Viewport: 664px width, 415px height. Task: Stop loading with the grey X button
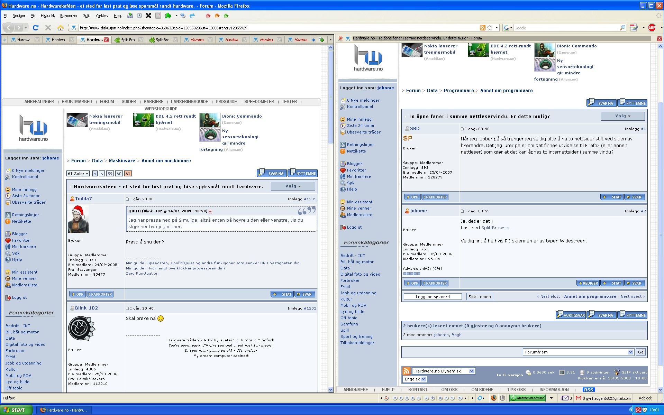click(48, 28)
